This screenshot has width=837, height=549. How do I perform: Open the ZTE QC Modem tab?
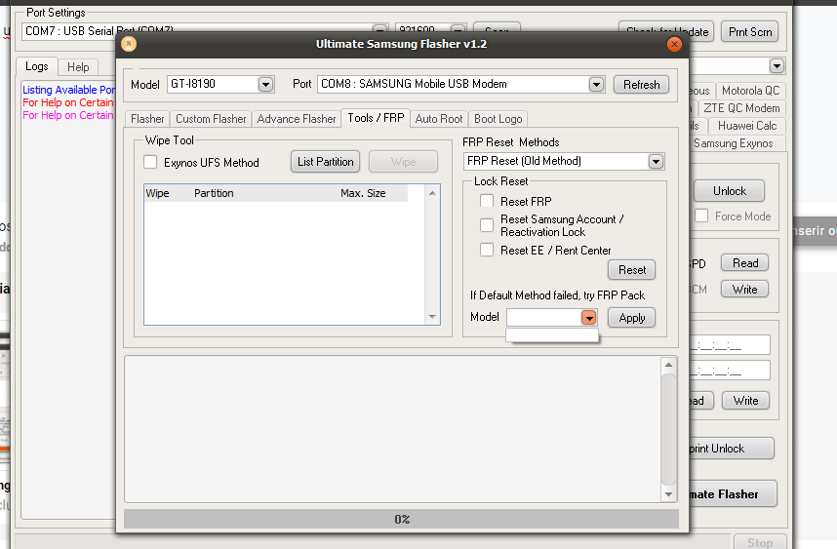tap(741, 108)
